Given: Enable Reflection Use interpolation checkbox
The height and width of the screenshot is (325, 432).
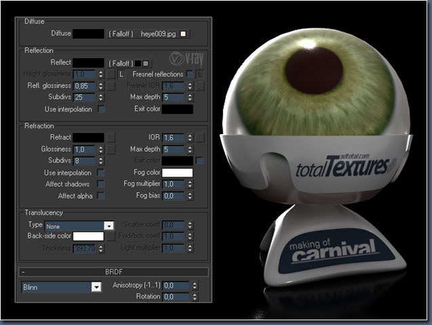Looking at the screenshot, I should click(x=102, y=109).
